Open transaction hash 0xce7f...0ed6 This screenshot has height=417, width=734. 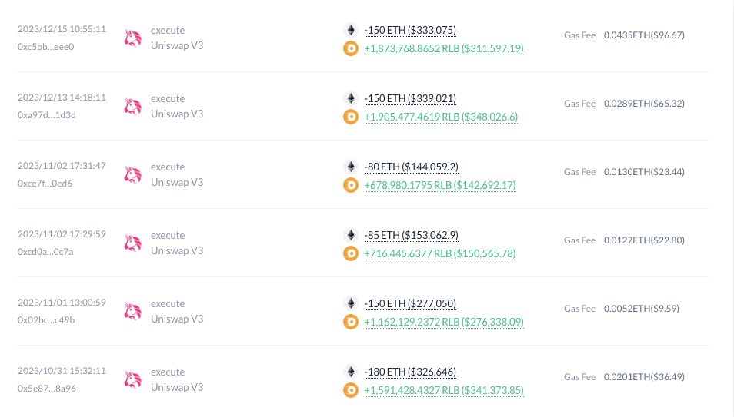pos(45,184)
